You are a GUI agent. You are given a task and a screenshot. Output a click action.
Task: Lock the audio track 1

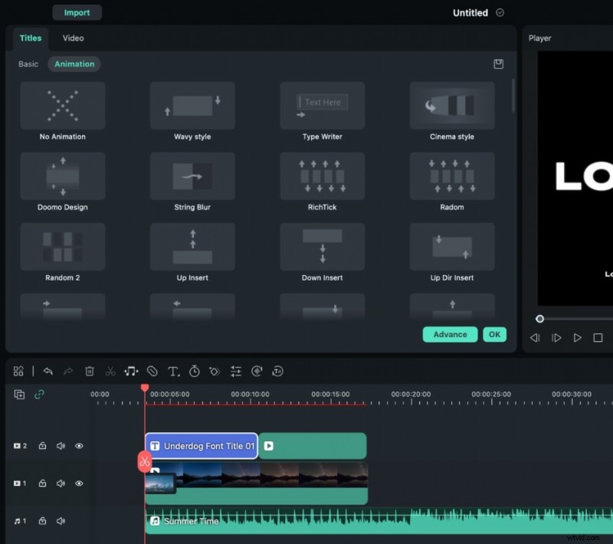pos(42,521)
